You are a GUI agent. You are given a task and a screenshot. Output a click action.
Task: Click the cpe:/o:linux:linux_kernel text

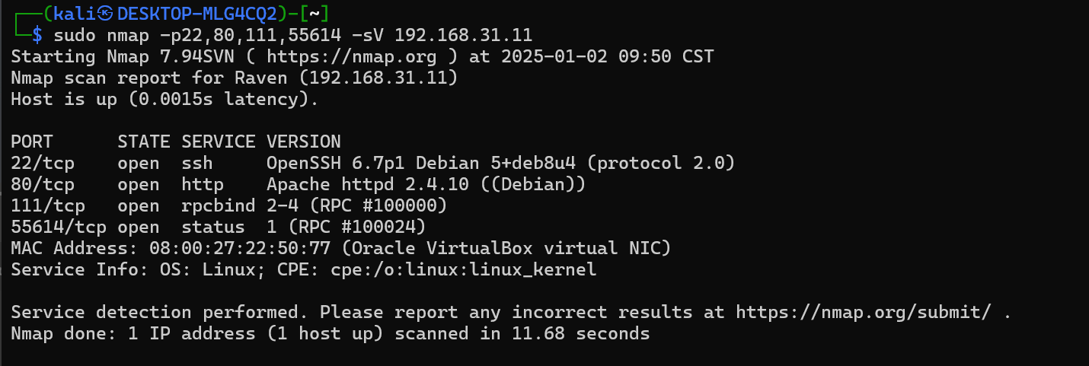tap(463, 269)
